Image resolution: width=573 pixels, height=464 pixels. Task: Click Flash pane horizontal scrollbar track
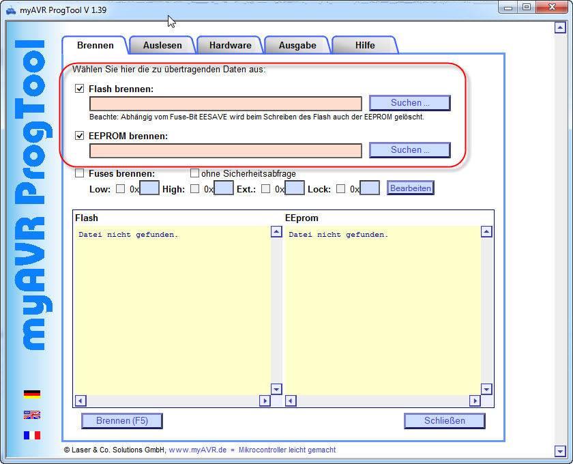pyautogui.click(x=173, y=401)
